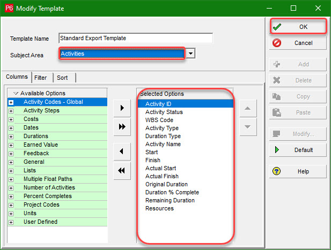Click the Delete button
Image resolution: width=331 pixels, height=250 pixels.
298,80
